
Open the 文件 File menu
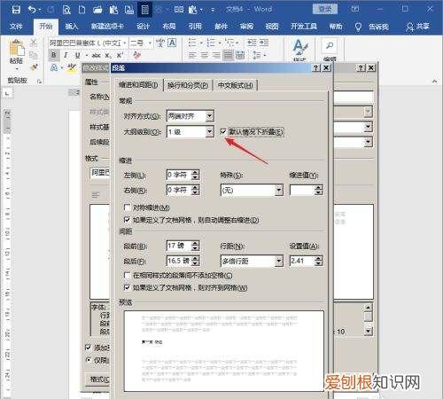pyautogui.click(x=16, y=27)
